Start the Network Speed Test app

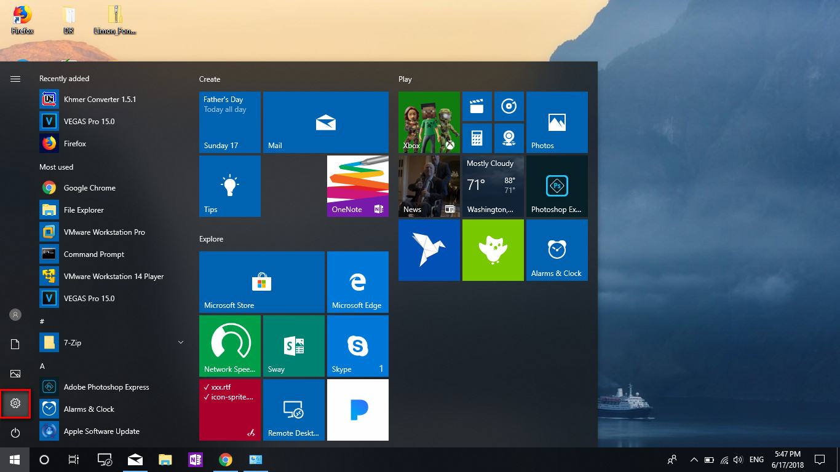(229, 345)
